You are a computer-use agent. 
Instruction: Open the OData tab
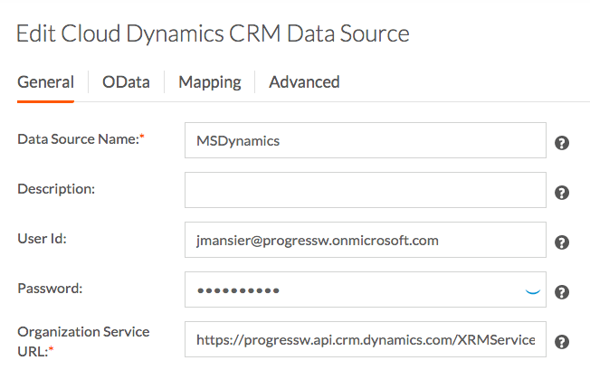click(x=126, y=82)
